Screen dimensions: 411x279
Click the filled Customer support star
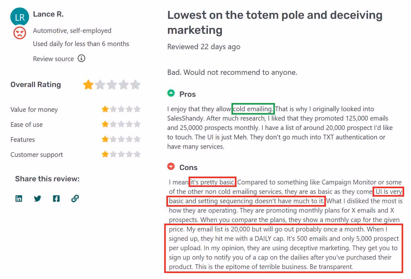coord(105,153)
